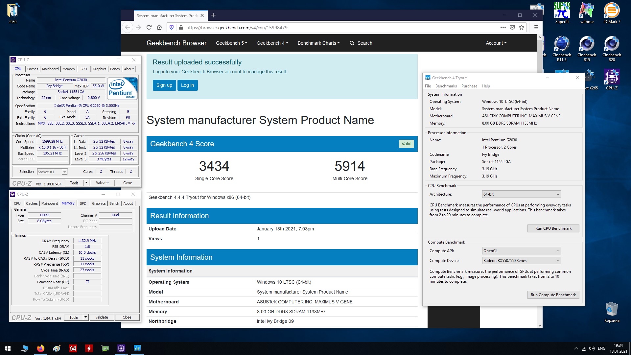Expand the Geekbench 4 menu
631x355 pixels.
(x=272, y=43)
